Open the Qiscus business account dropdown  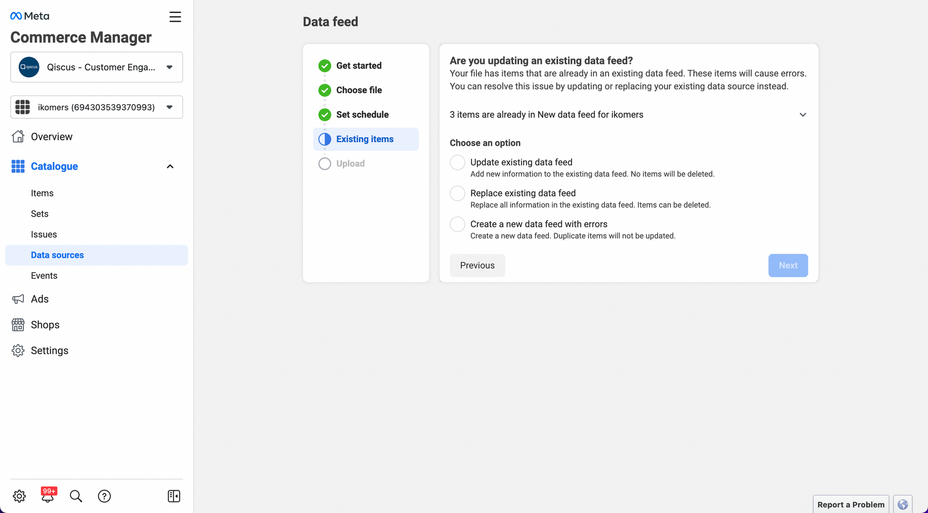(97, 67)
